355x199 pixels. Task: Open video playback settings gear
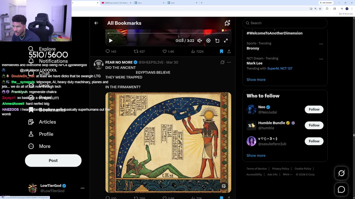click(x=208, y=41)
